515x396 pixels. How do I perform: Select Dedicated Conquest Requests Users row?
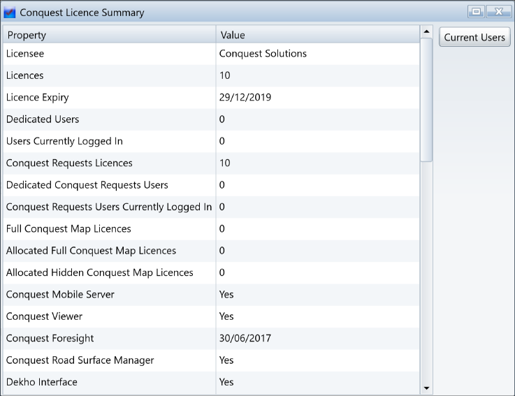click(211, 185)
